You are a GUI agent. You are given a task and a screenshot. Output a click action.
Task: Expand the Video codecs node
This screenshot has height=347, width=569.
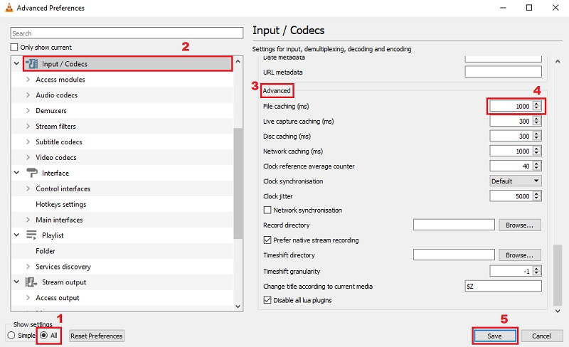click(28, 157)
